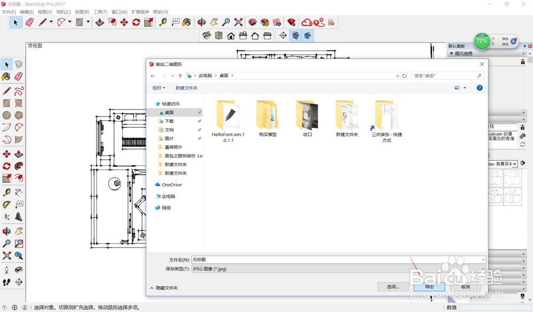Image resolution: width=533 pixels, height=312 pixels.
Task: Select 下载 in navigation pane
Action: click(169, 121)
